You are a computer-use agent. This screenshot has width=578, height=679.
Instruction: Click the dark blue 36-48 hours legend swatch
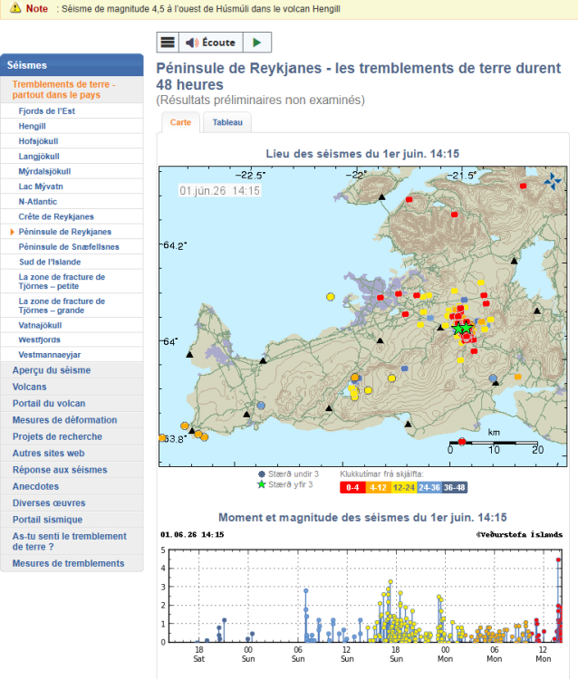click(x=455, y=488)
